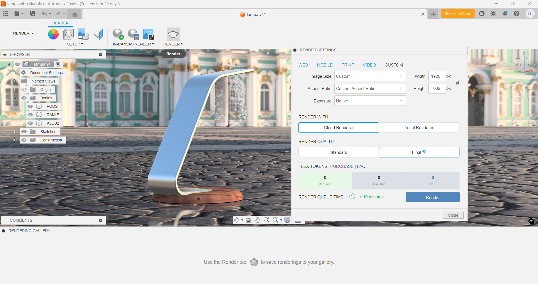
Task: Open the Appearance color wheel tool
Action: (53, 34)
